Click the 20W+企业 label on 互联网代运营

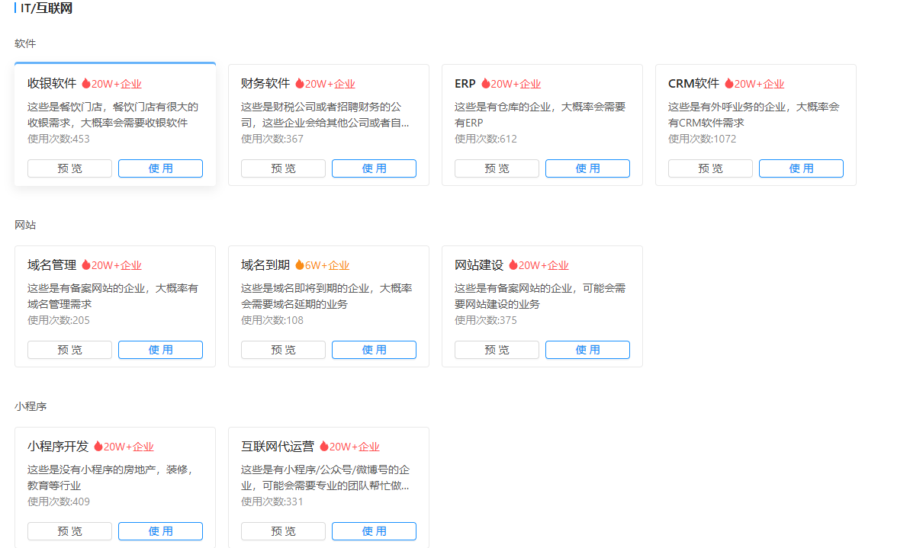354,447
